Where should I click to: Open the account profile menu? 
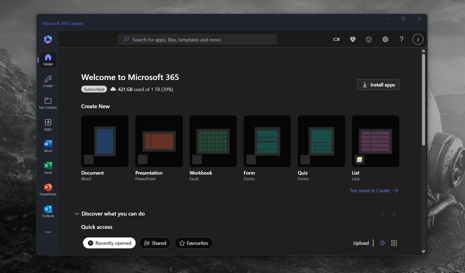tap(418, 40)
